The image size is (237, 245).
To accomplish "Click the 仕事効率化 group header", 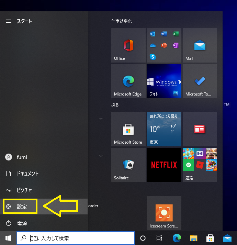I will coord(121,21).
